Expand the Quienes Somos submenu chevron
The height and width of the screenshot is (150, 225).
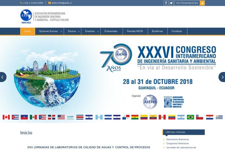pos(61,31)
